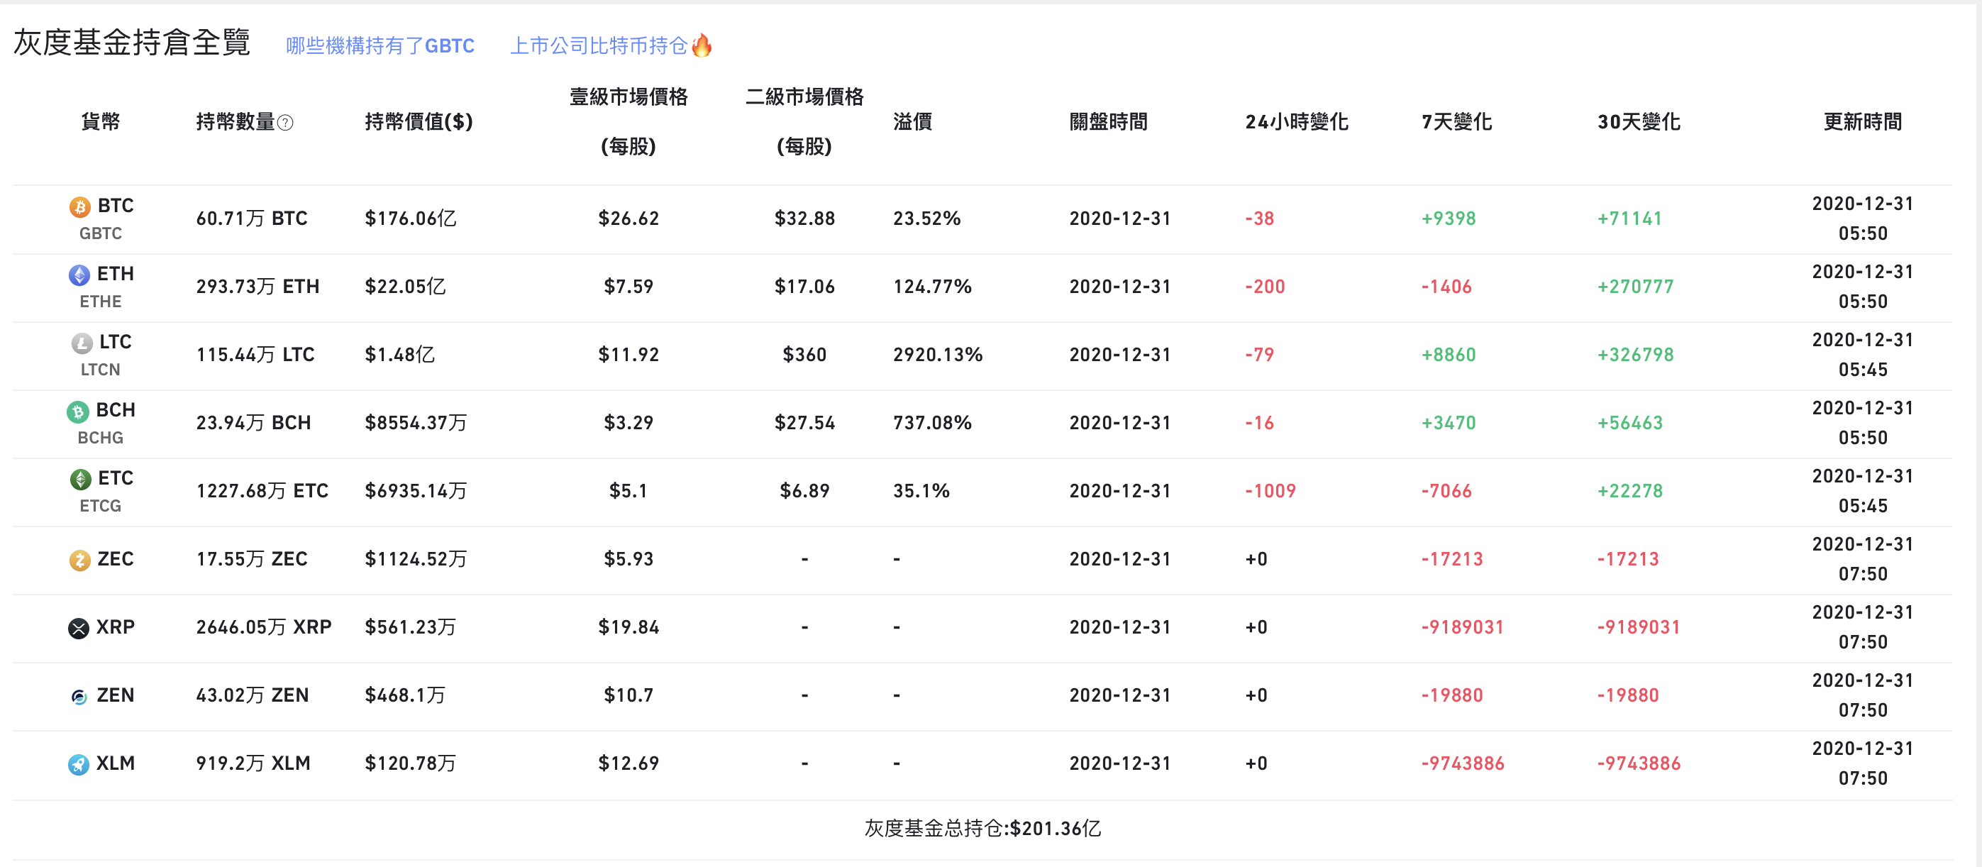
Task: Click the ETCG ticker label
Action: 101,506
